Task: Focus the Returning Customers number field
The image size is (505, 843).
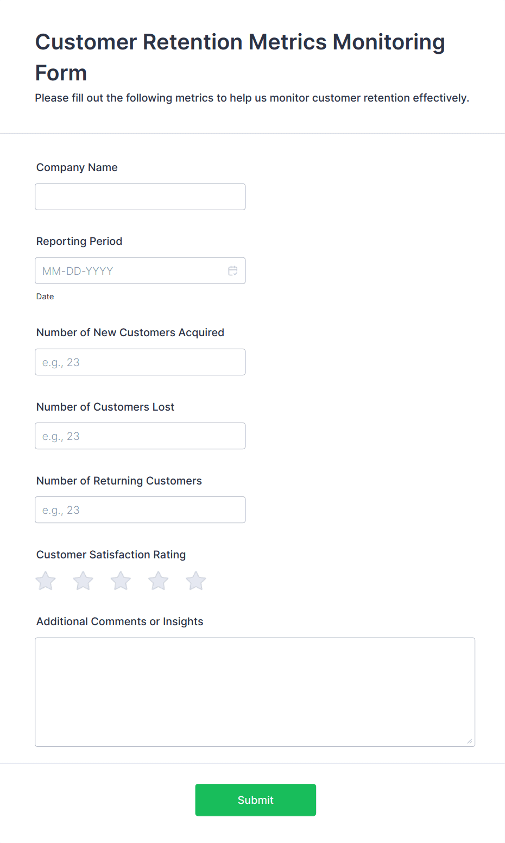Action: pyautogui.click(x=140, y=509)
